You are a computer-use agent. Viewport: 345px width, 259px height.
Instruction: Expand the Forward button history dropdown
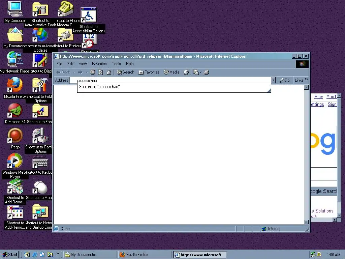click(87, 72)
